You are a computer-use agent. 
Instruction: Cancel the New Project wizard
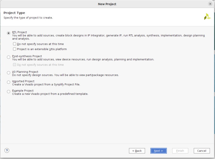click(x=202, y=151)
